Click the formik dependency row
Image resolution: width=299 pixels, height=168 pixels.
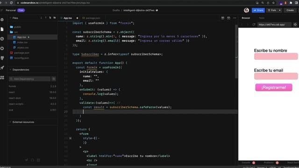(x=32, y=86)
